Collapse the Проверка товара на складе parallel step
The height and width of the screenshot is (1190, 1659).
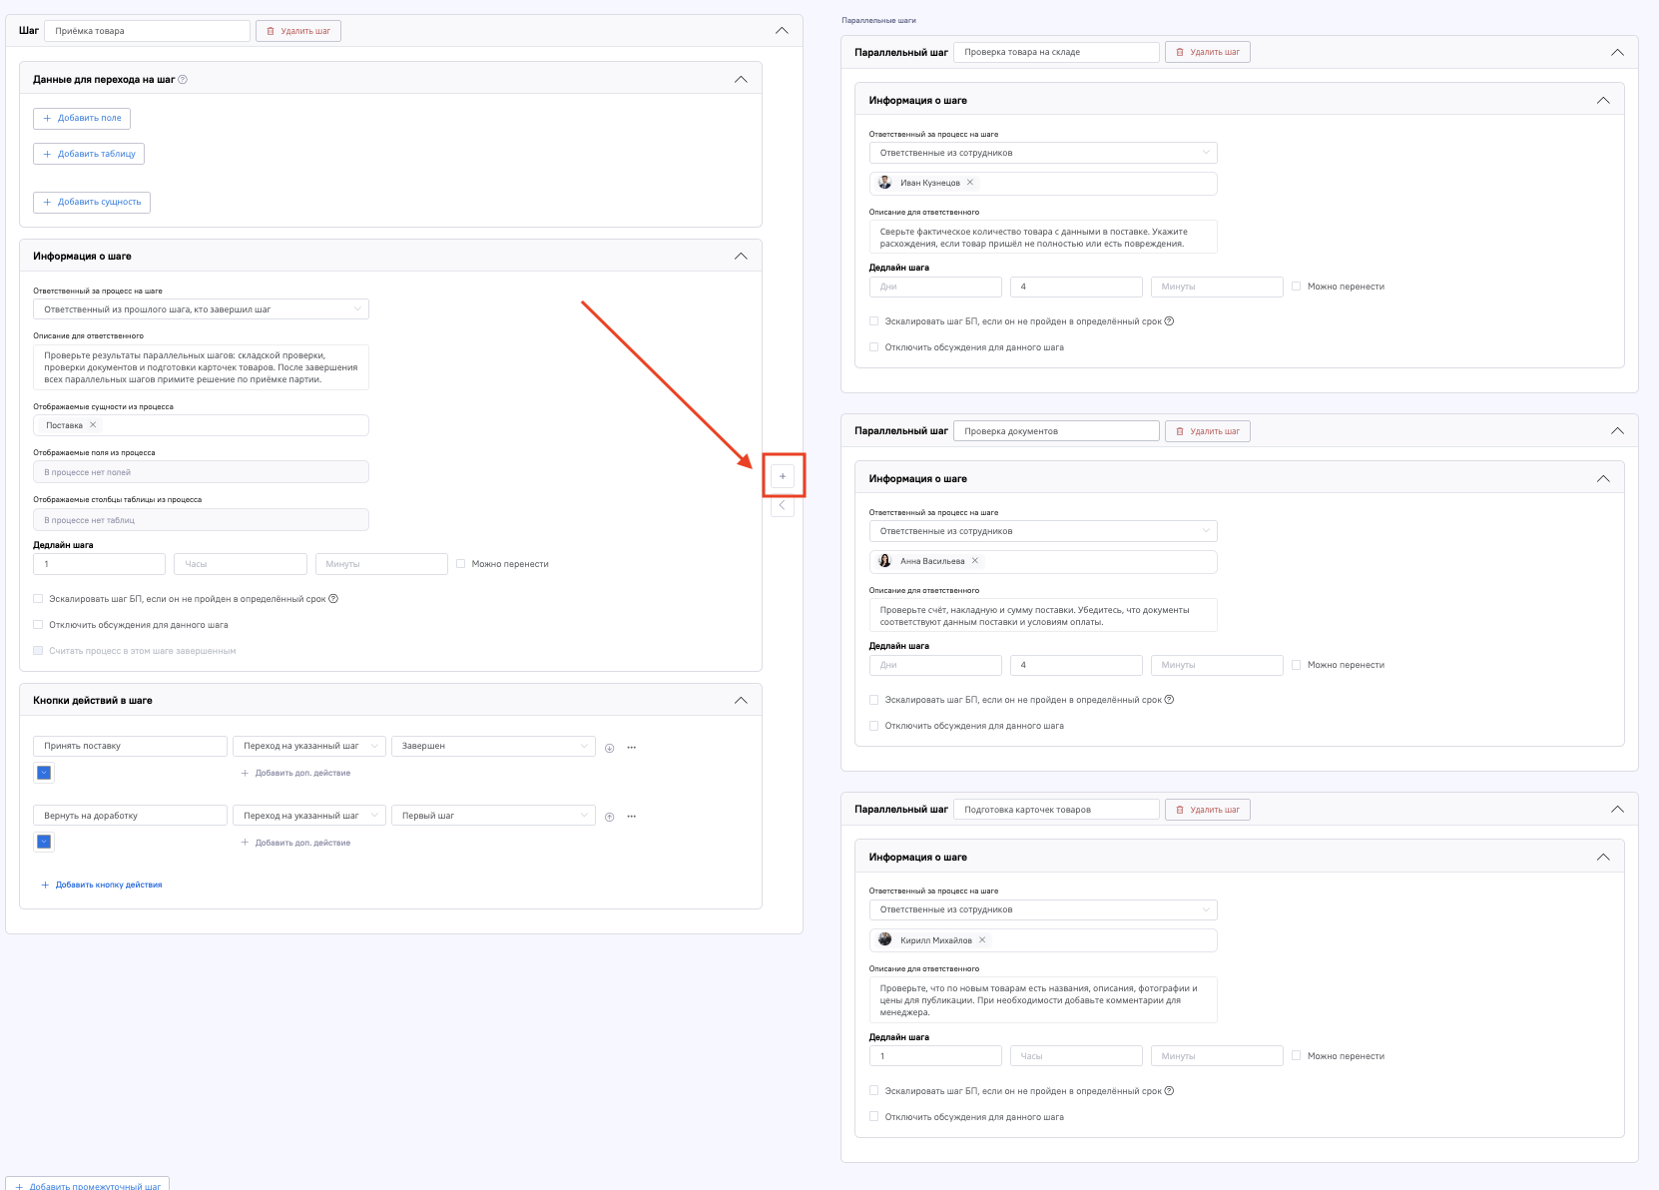1617,52
